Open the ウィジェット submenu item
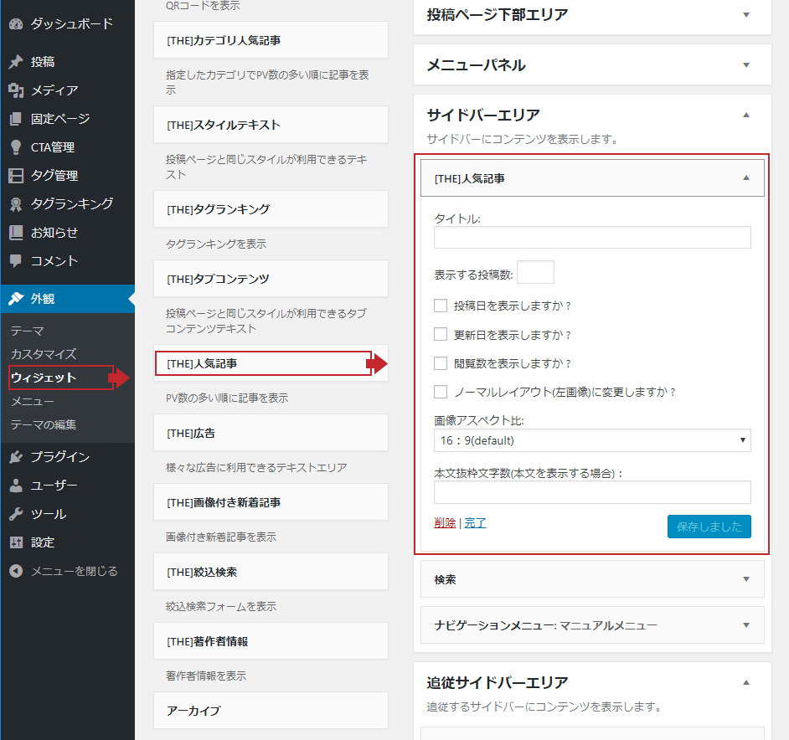Screen dimensions: 789x740 tap(44, 378)
